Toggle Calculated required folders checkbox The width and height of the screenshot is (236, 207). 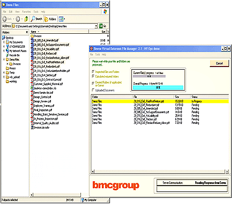[93, 76]
